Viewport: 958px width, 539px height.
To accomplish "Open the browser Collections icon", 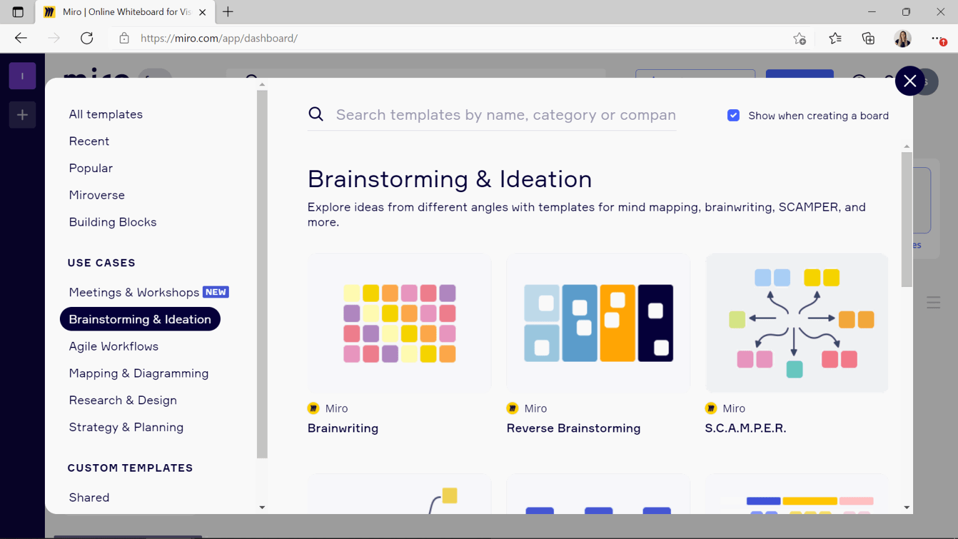I will tap(868, 38).
